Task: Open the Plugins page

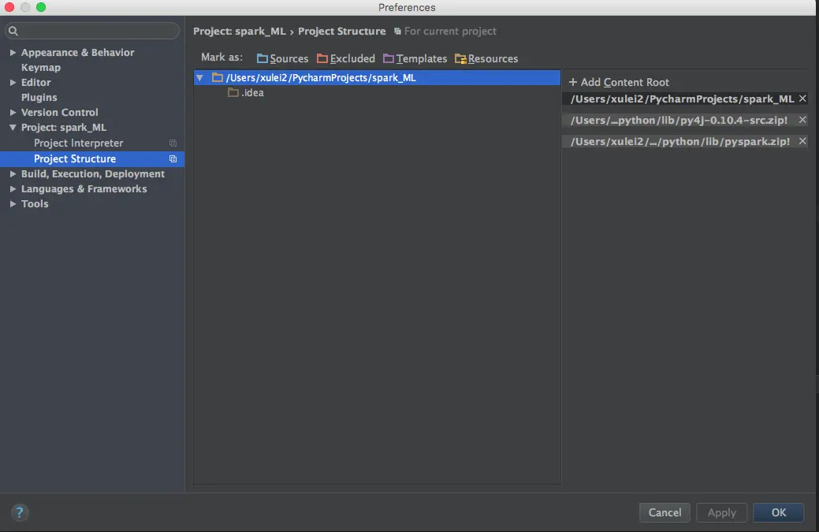Action: [39, 98]
